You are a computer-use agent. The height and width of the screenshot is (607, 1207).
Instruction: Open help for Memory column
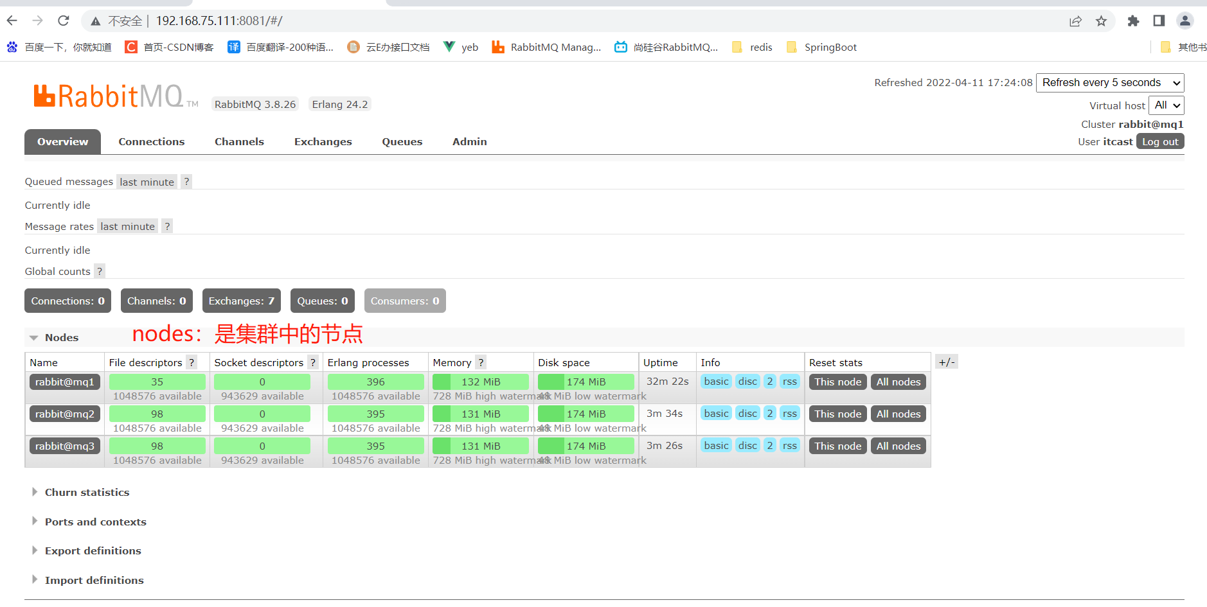481,362
